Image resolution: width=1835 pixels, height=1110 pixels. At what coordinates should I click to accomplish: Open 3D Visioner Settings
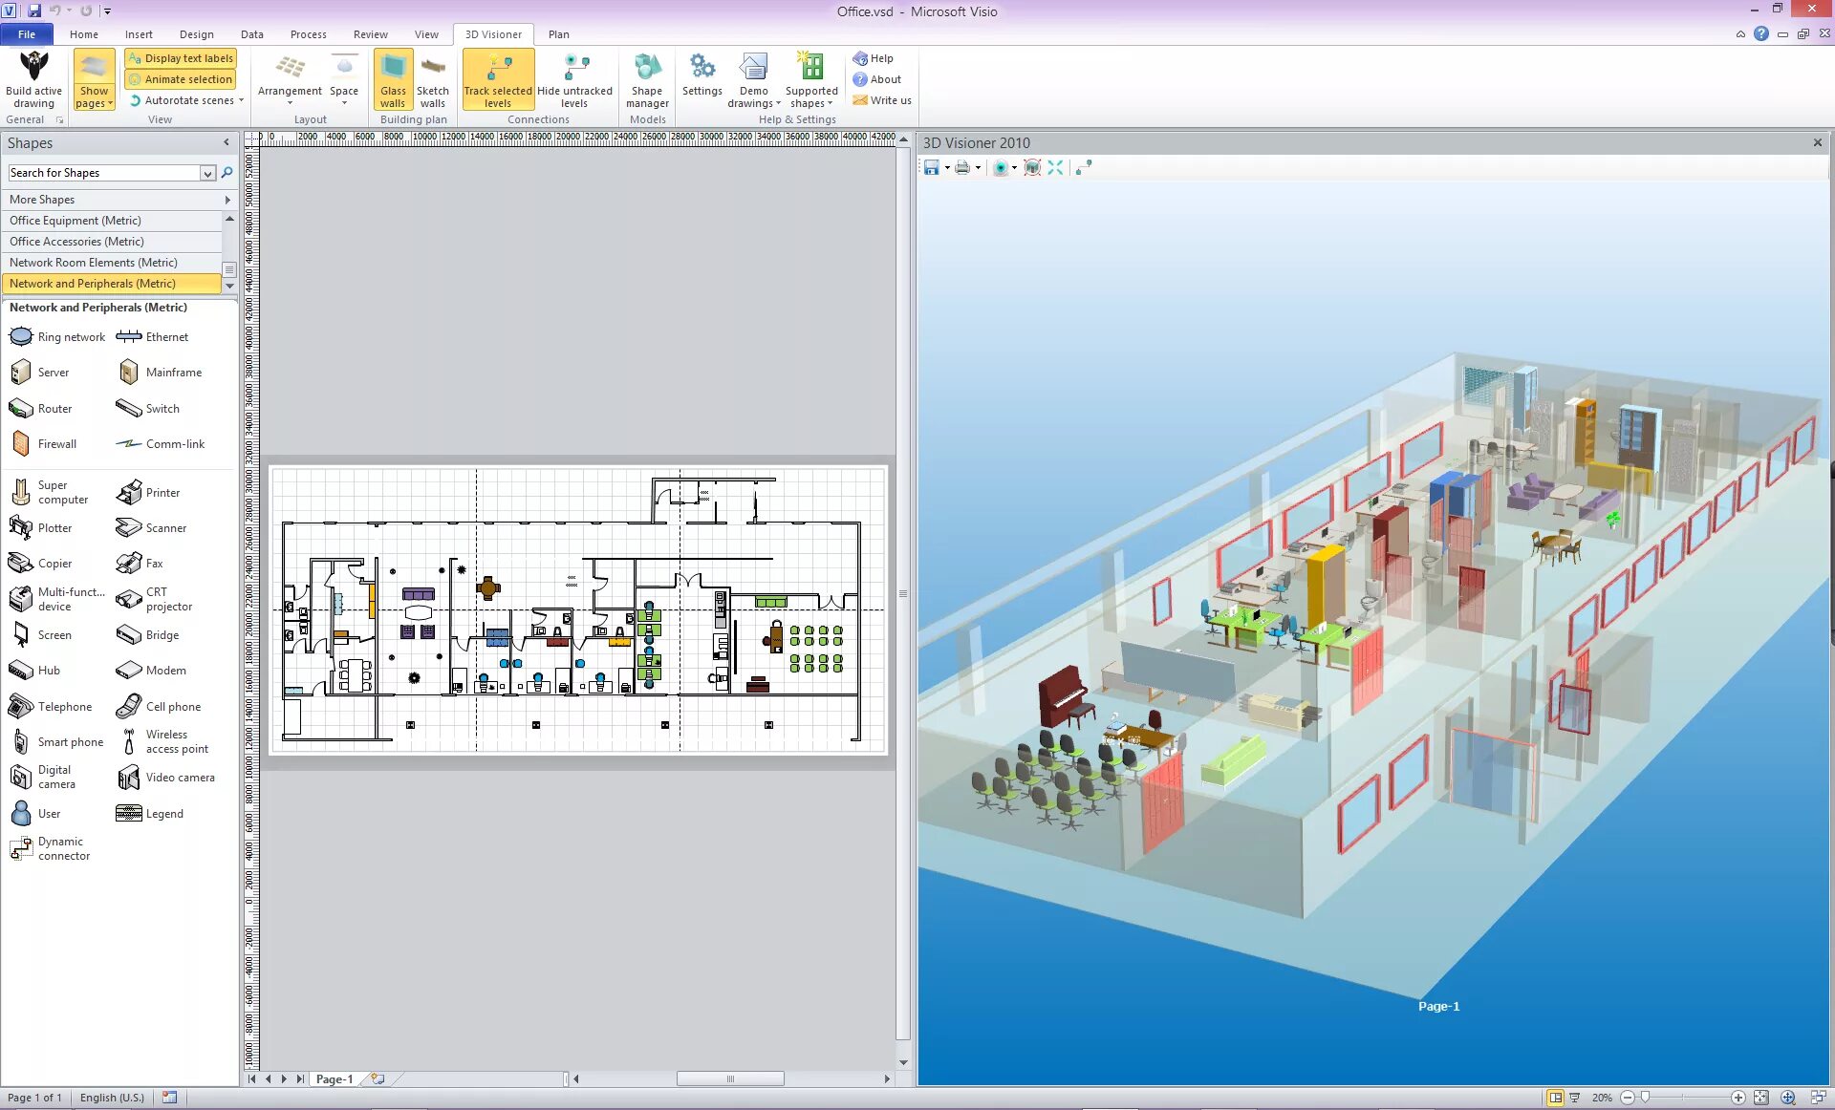(702, 76)
